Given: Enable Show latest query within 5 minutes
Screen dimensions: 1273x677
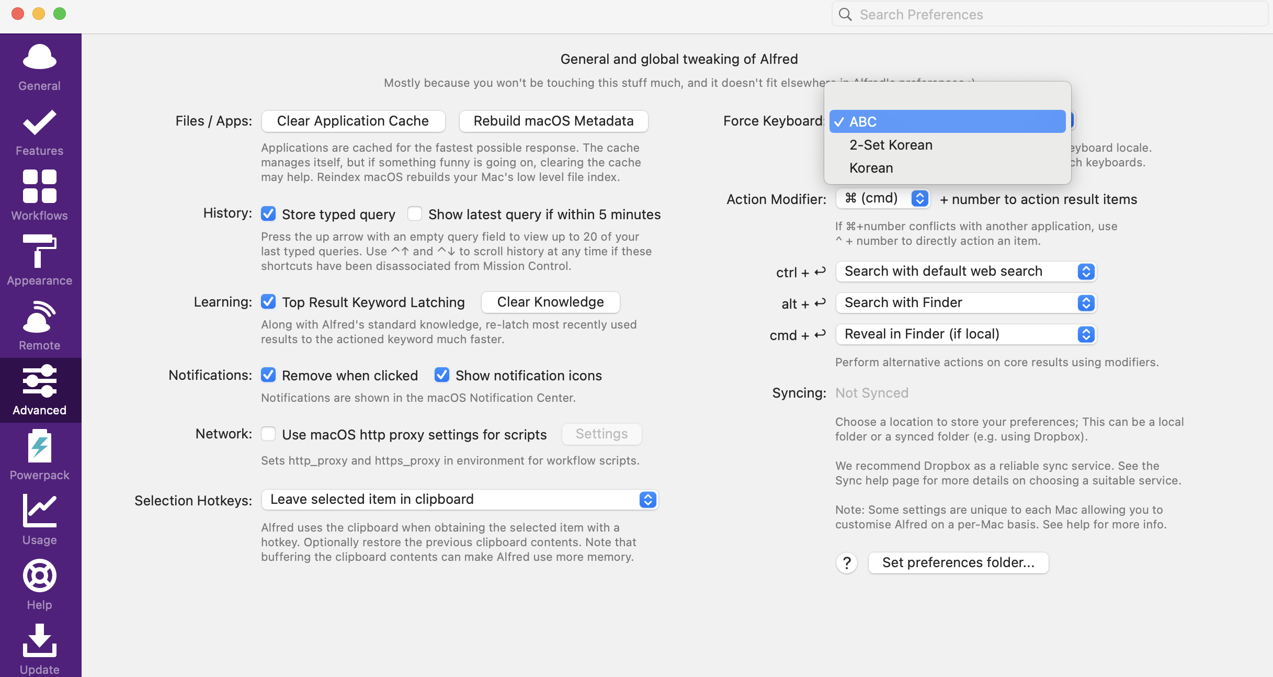Looking at the screenshot, I should pyautogui.click(x=415, y=214).
